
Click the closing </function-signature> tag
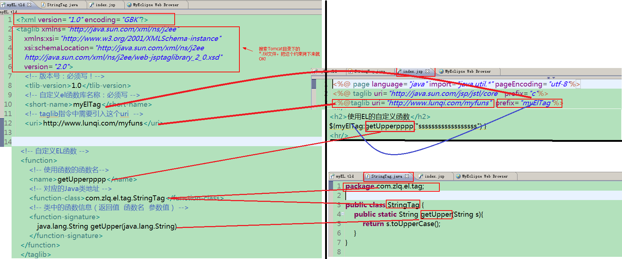[66, 235]
